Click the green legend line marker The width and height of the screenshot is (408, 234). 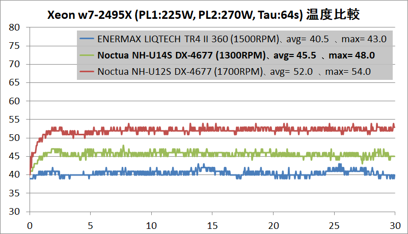(87, 55)
